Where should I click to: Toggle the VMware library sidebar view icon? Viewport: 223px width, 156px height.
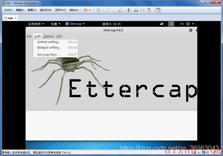point(130,10)
